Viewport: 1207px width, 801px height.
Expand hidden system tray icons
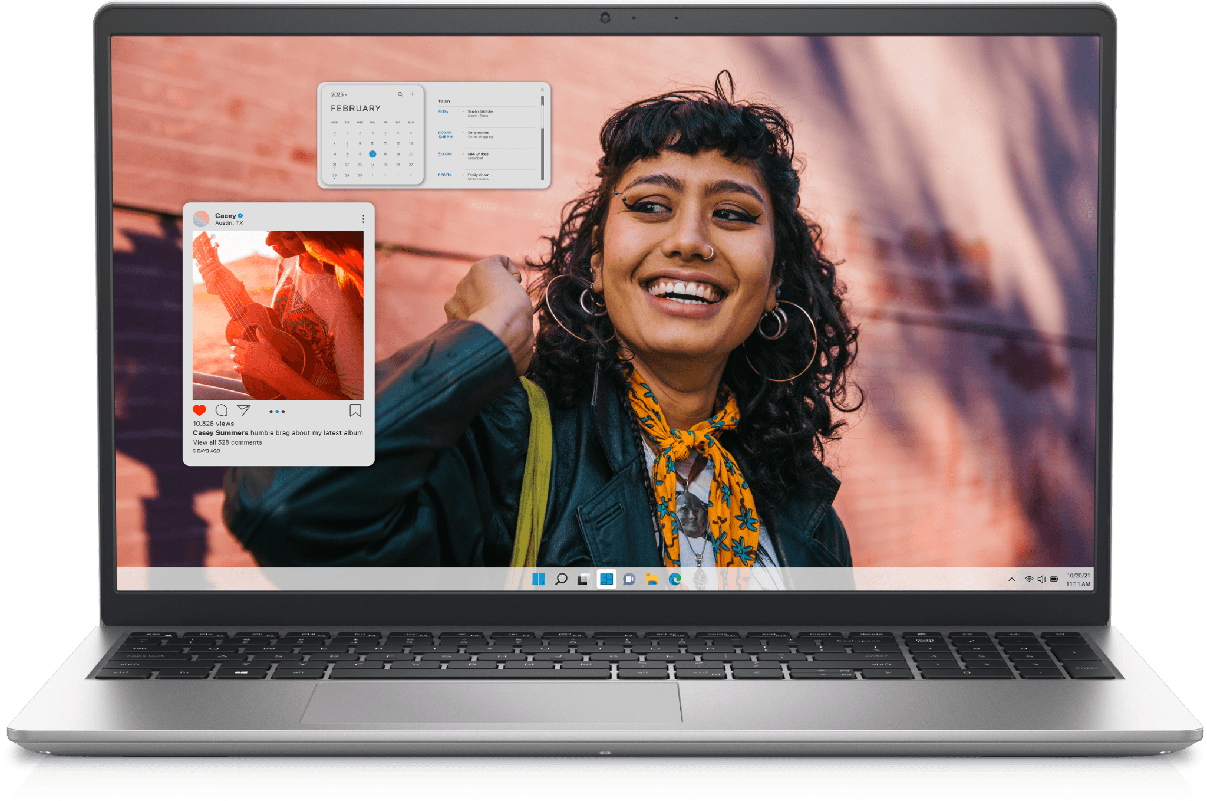coord(1011,579)
